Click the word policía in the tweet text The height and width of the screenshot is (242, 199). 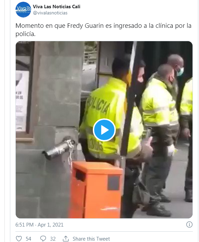coord(25,34)
